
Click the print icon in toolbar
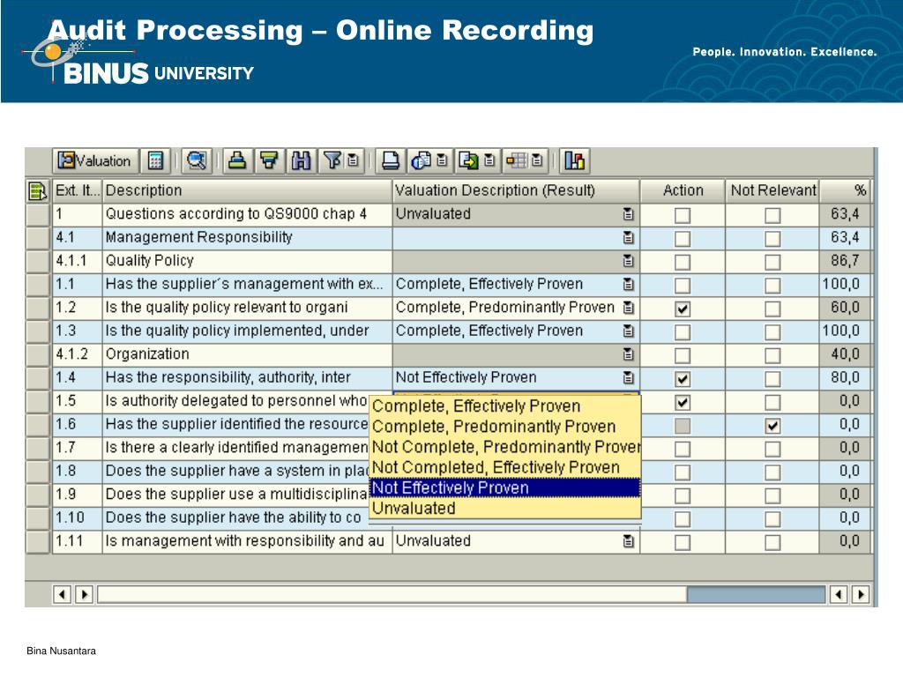[x=391, y=160]
